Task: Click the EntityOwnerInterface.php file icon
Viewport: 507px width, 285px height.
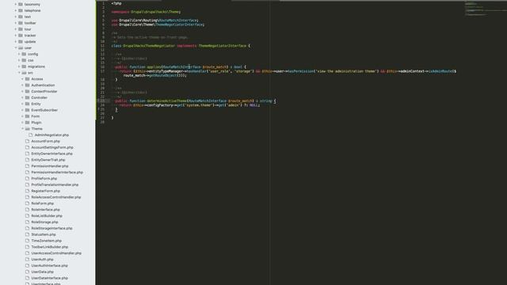Action: pos(28,154)
